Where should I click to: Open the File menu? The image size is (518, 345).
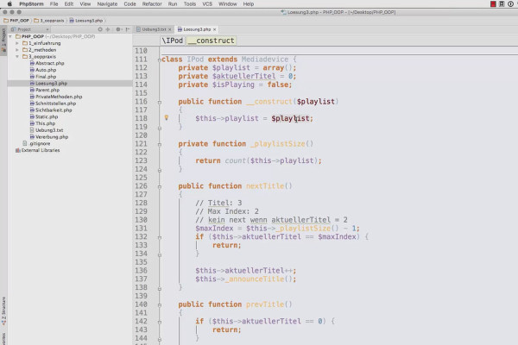click(x=54, y=4)
